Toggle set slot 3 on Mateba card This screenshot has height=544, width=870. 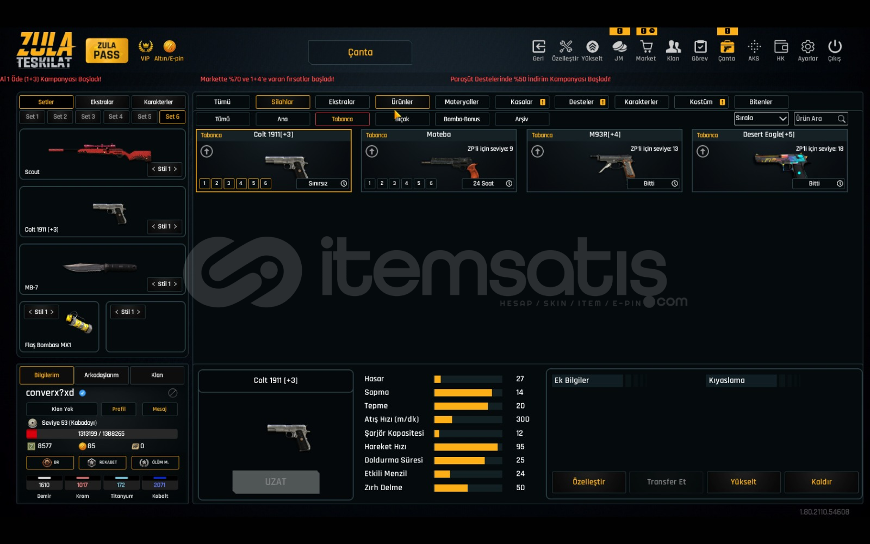click(394, 183)
